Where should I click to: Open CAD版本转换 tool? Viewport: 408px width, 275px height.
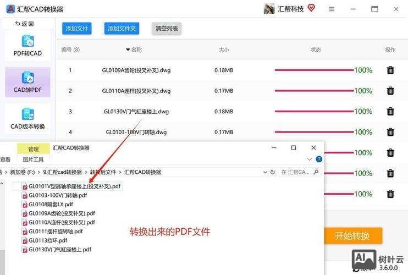(x=27, y=119)
